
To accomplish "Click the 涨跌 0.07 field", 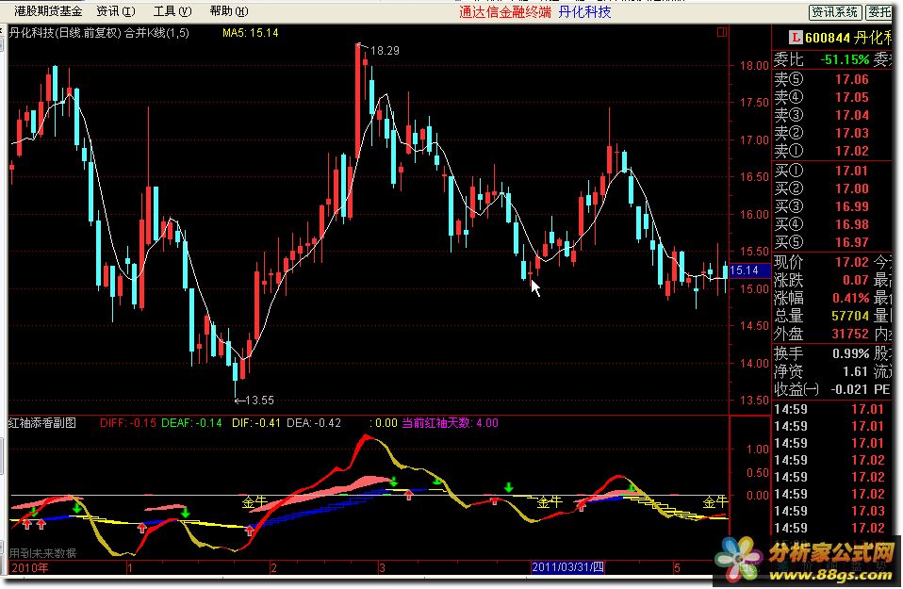I will click(821, 280).
